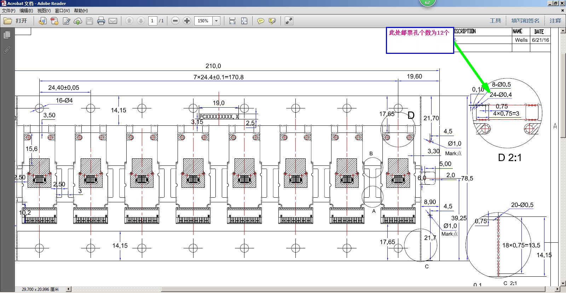Click the 8-Ø0.5 annotation text

pyautogui.click(x=501, y=85)
